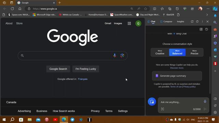Open the Collections icon
The image size is (219, 123).
(x=170, y=9)
